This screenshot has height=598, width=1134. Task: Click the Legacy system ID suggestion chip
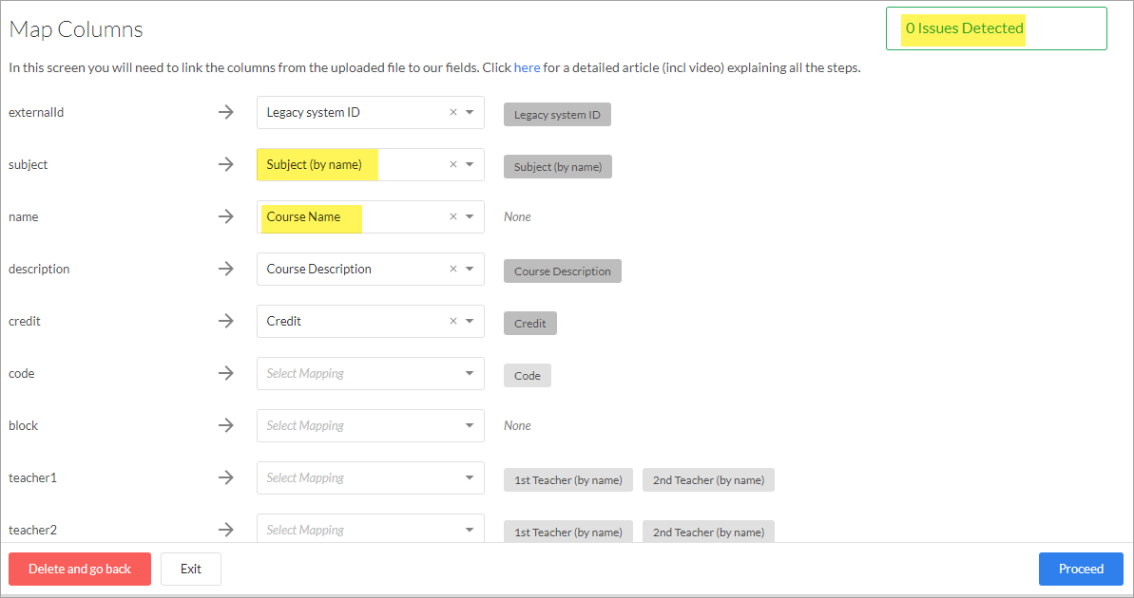(x=558, y=115)
